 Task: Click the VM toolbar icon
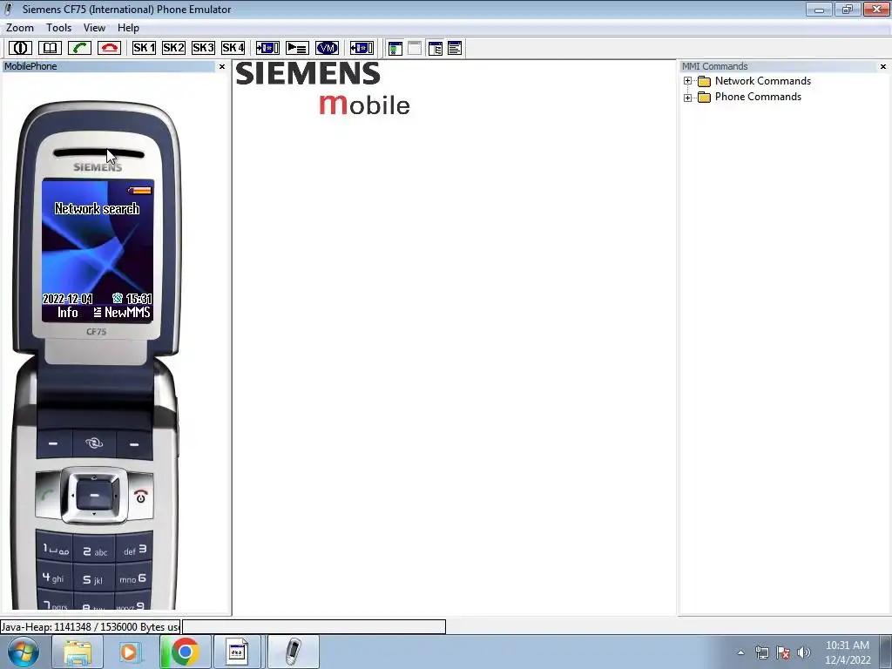point(328,49)
